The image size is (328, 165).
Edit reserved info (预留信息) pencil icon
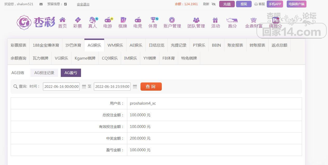click(65, 4)
